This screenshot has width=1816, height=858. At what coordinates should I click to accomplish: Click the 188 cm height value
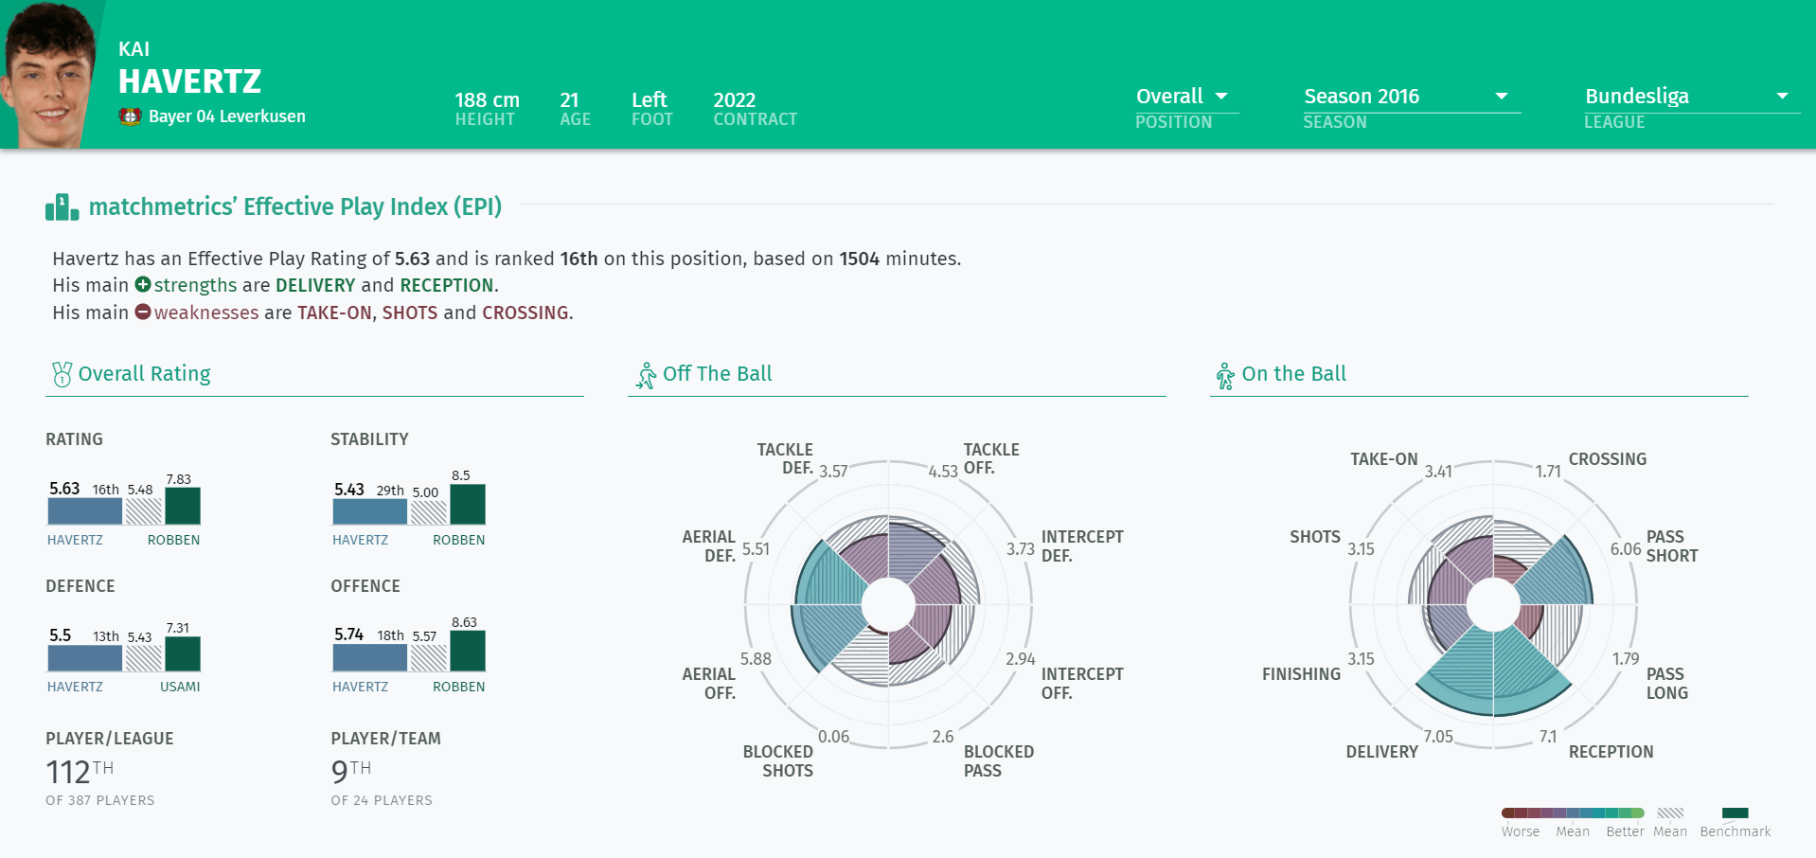click(x=487, y=100)
